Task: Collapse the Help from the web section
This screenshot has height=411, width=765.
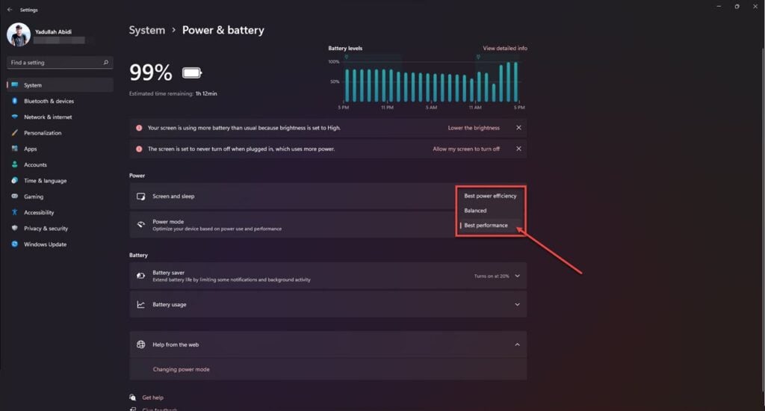Action: pos(517,344)
